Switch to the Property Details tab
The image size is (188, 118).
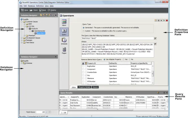[84, 87]
